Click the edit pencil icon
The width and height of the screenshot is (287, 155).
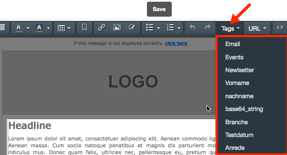point(132,27)
